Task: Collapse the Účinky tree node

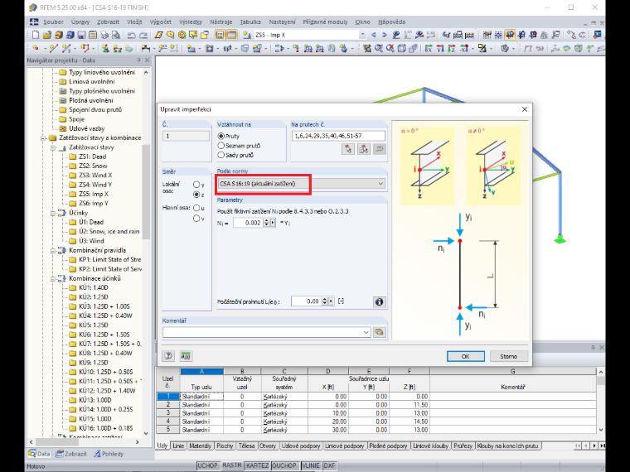Action: (x=52, y=213)
